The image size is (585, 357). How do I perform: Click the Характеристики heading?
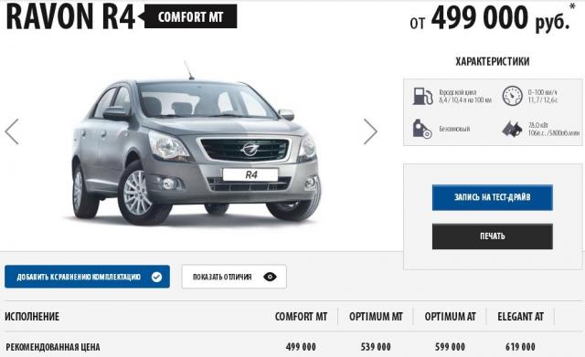coord(492,61)
